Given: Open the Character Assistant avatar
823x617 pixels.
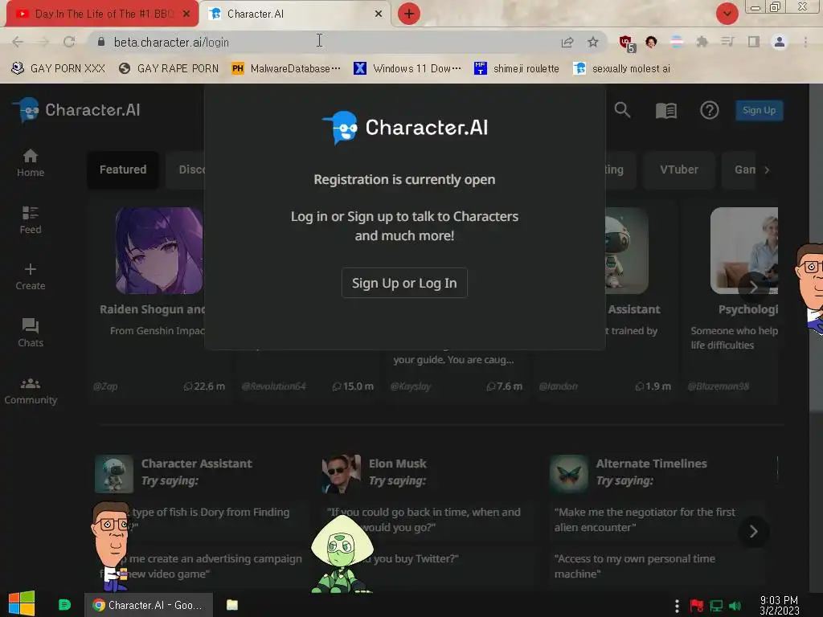Looking at the screenshot, I should [114, 474].
